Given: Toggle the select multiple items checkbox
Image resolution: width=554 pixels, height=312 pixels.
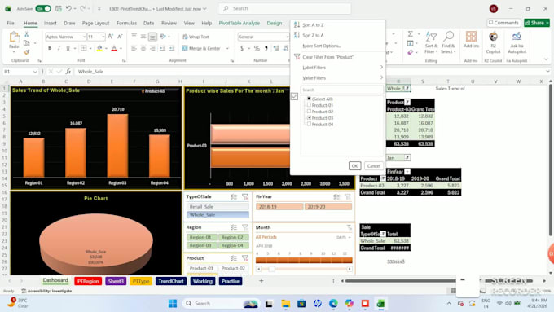Looking at the screenshot, I should click(x=294, y=96).
